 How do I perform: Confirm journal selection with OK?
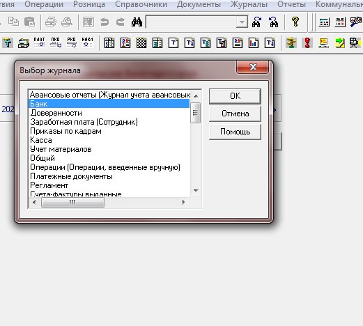[235, 96]
